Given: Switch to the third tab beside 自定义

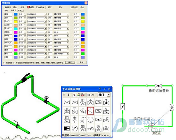Looking at the screenshot, I should click(x=20, y=11).
